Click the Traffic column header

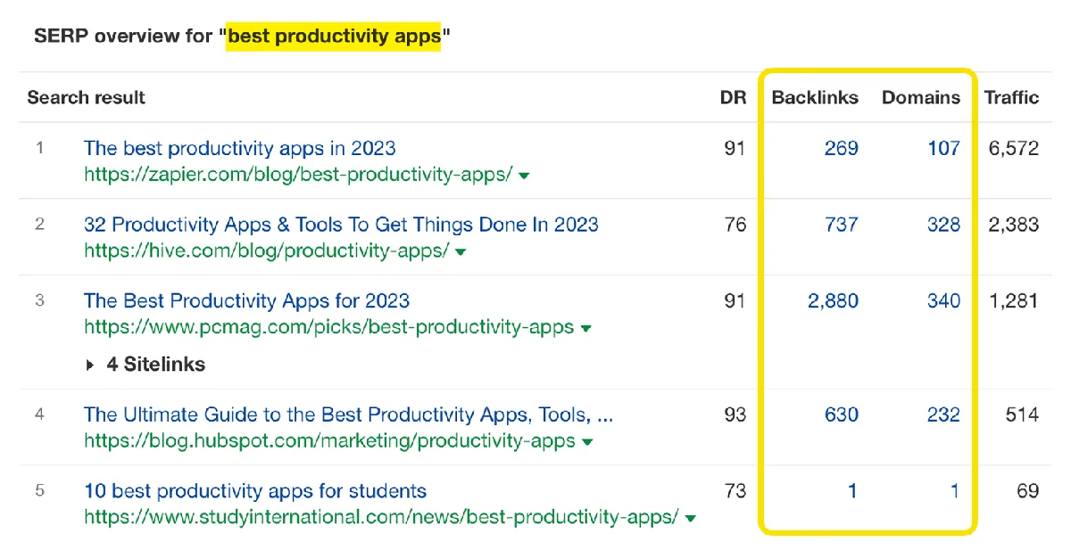pyautogui.click(x=1012, y=97)
